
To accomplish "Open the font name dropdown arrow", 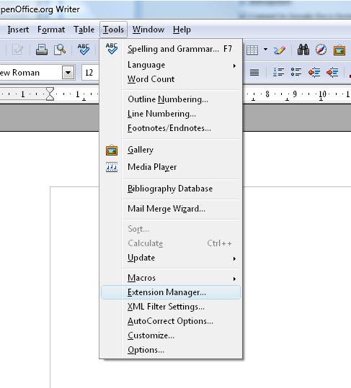I will (x=68, y=73).
